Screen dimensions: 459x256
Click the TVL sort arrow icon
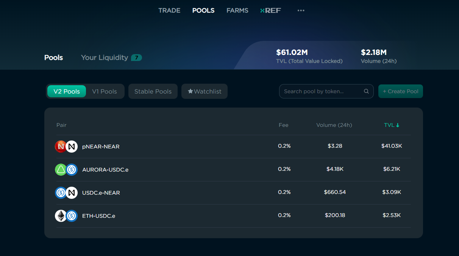click(x=398, y=125)
